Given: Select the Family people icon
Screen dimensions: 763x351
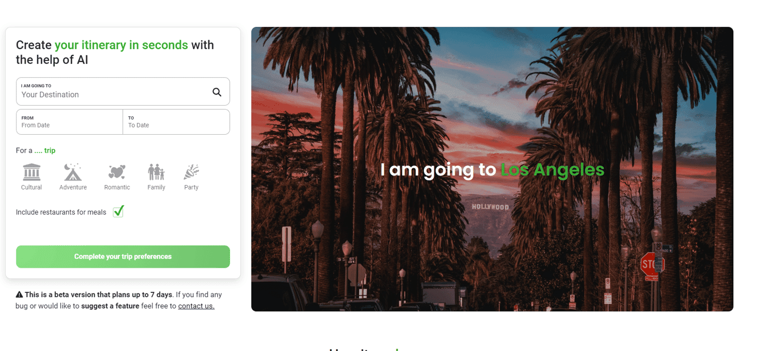Looking at the screenshot, I should 156,172.
